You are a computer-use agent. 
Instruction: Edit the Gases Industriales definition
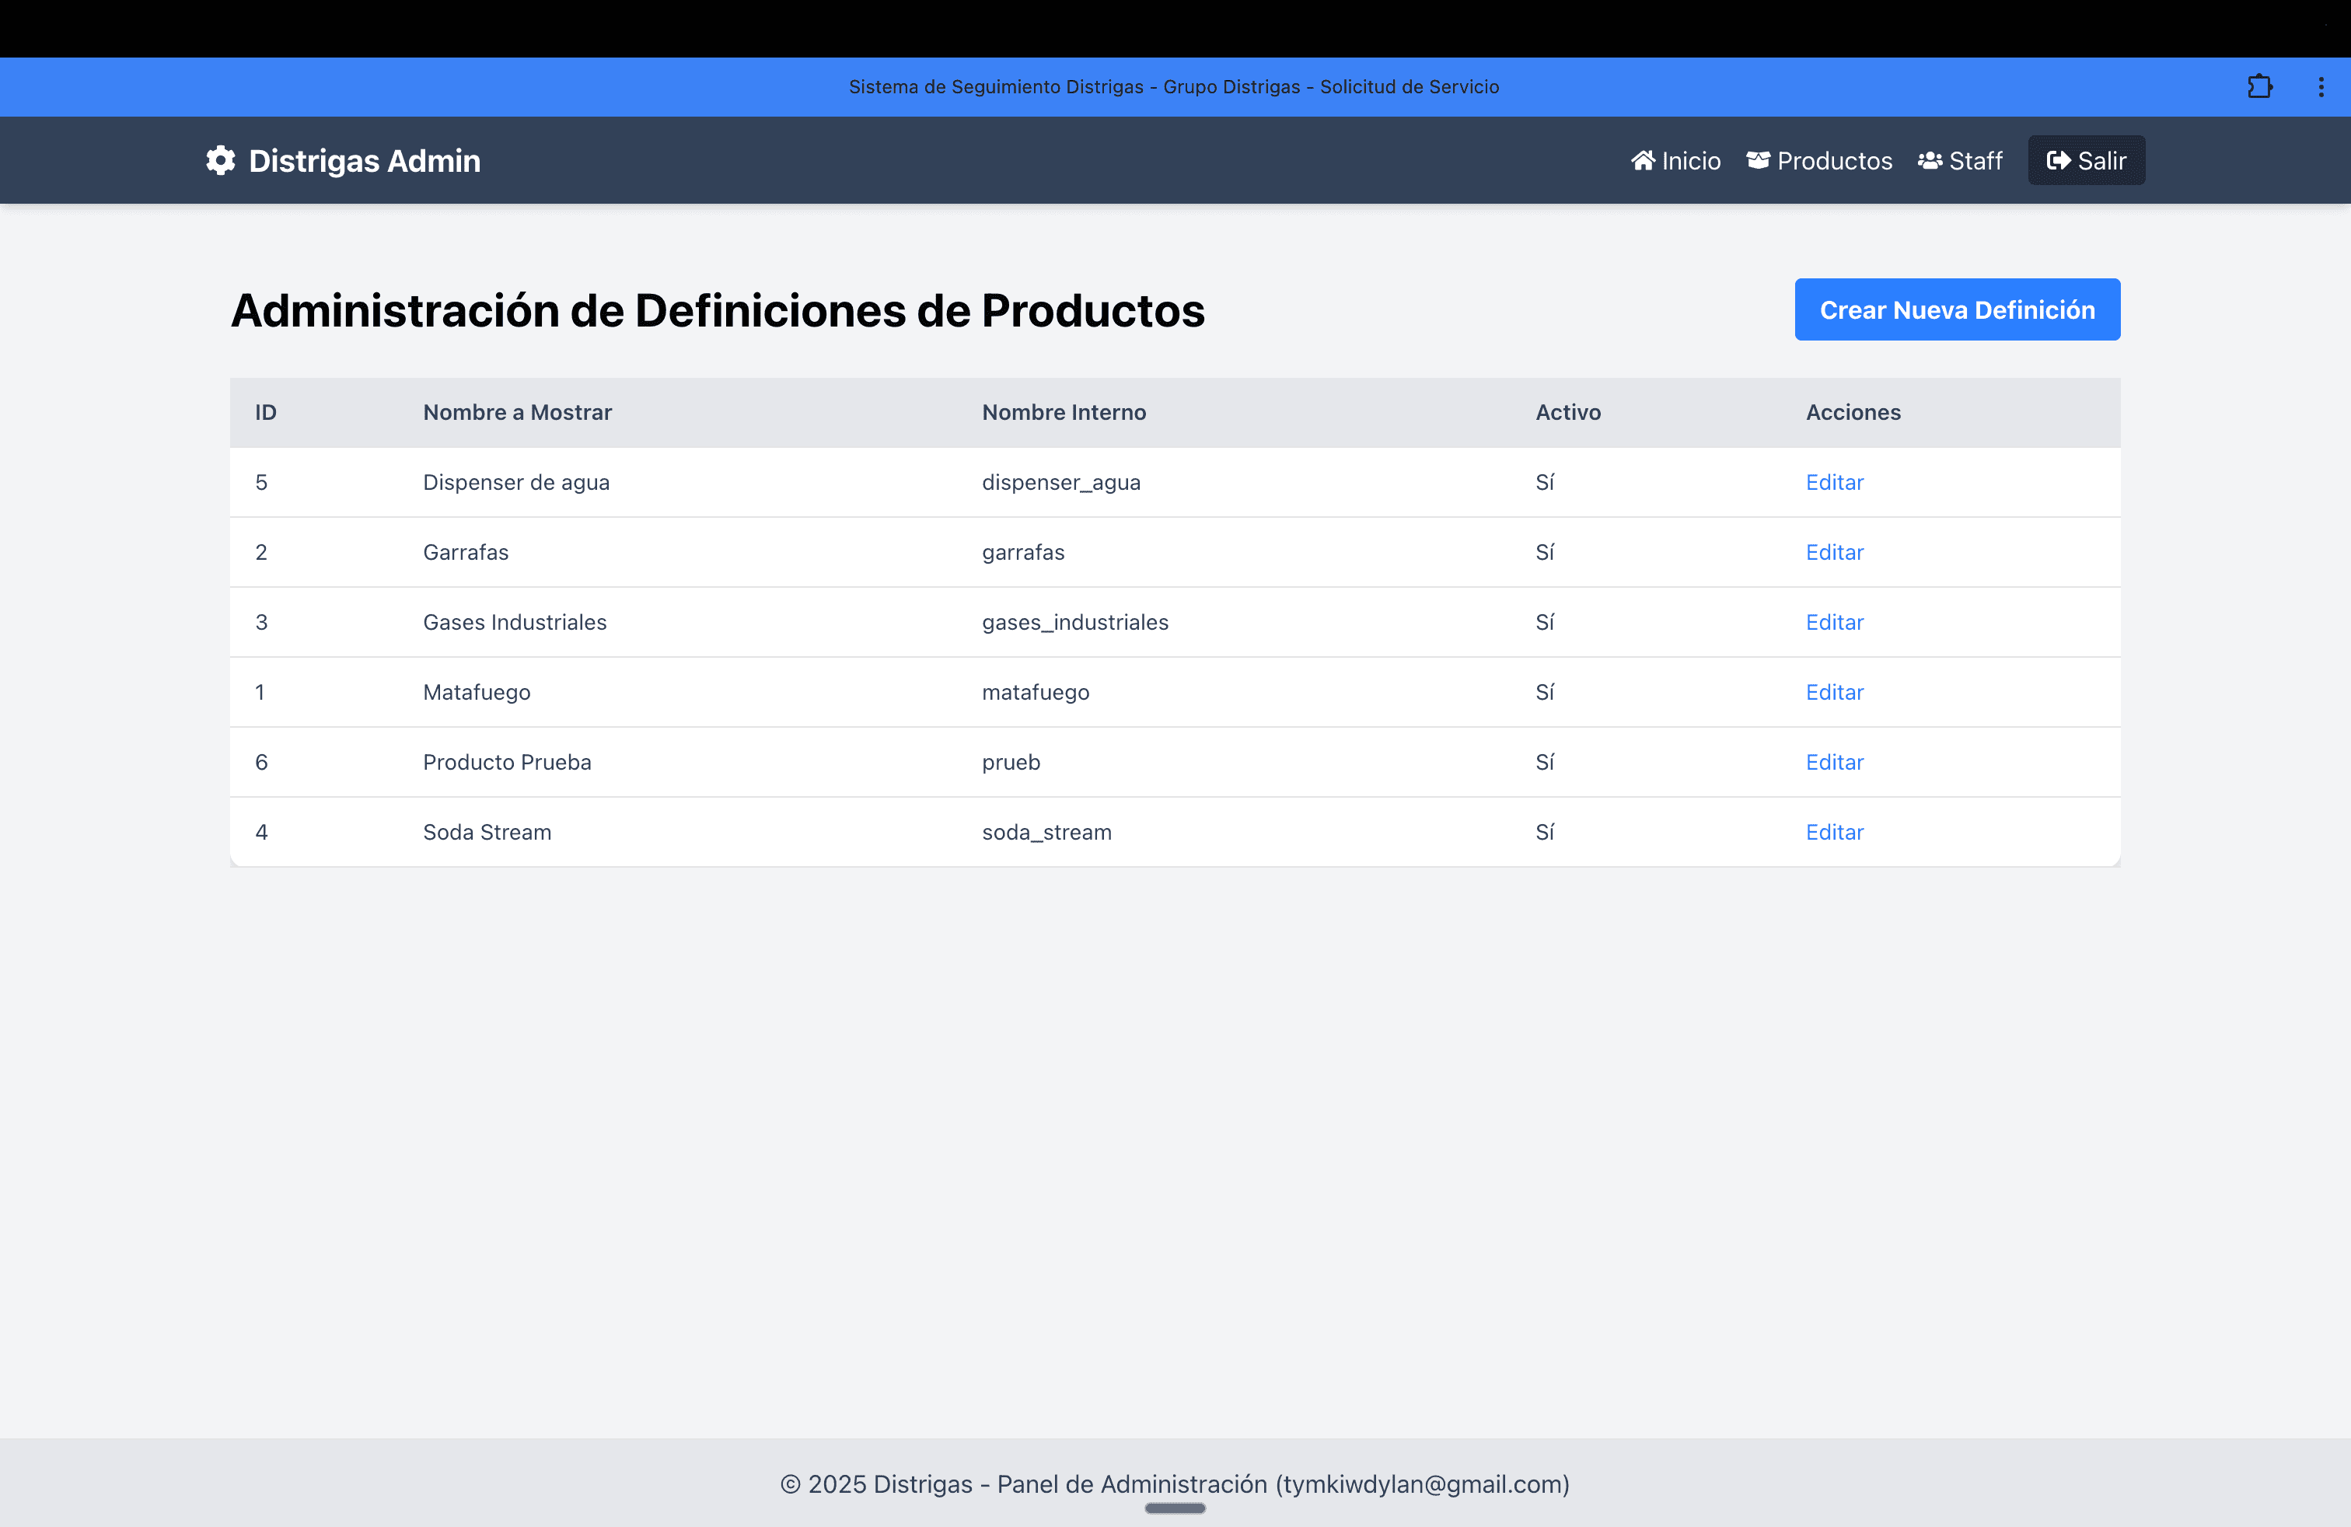pyautogui.click(x=1834, y=622)
